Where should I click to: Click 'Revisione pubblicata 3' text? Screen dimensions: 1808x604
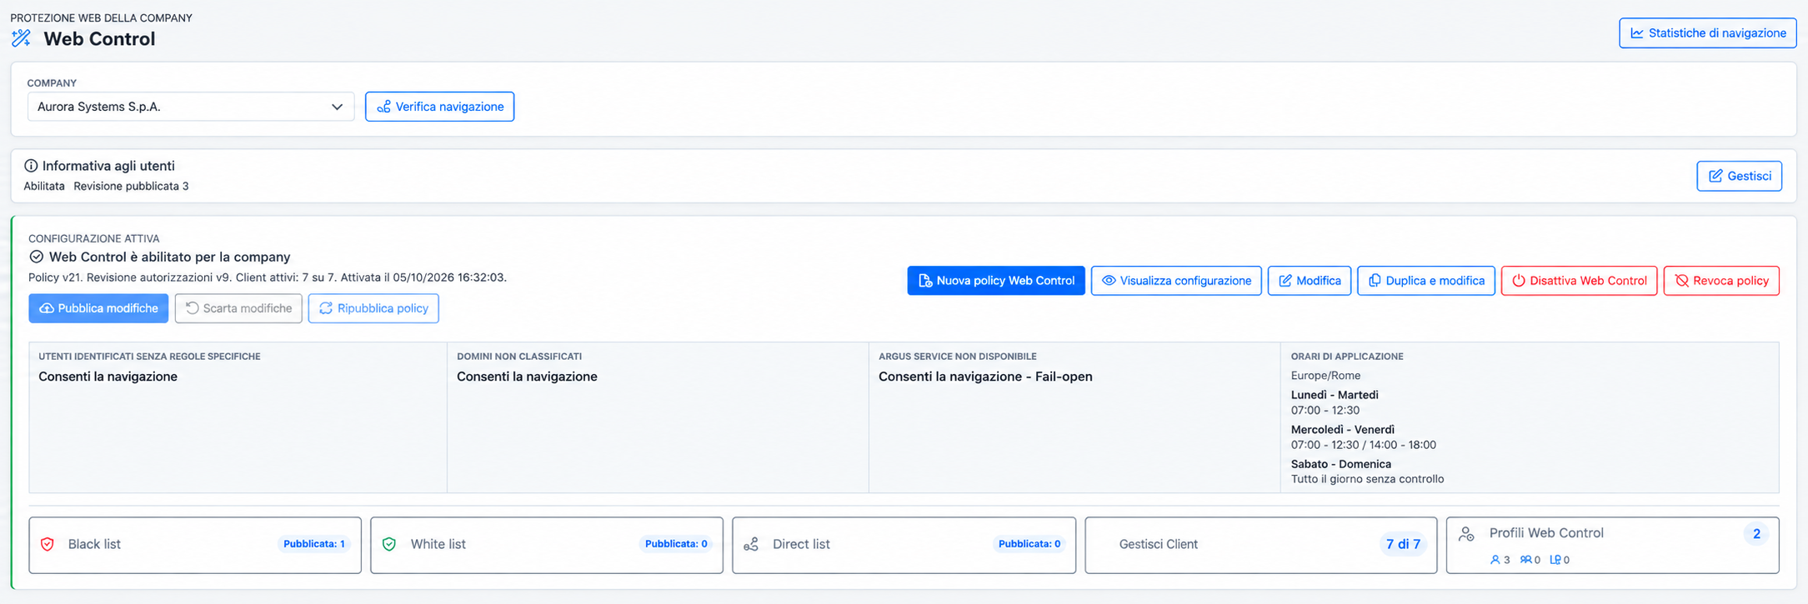(x=131, y=186)
